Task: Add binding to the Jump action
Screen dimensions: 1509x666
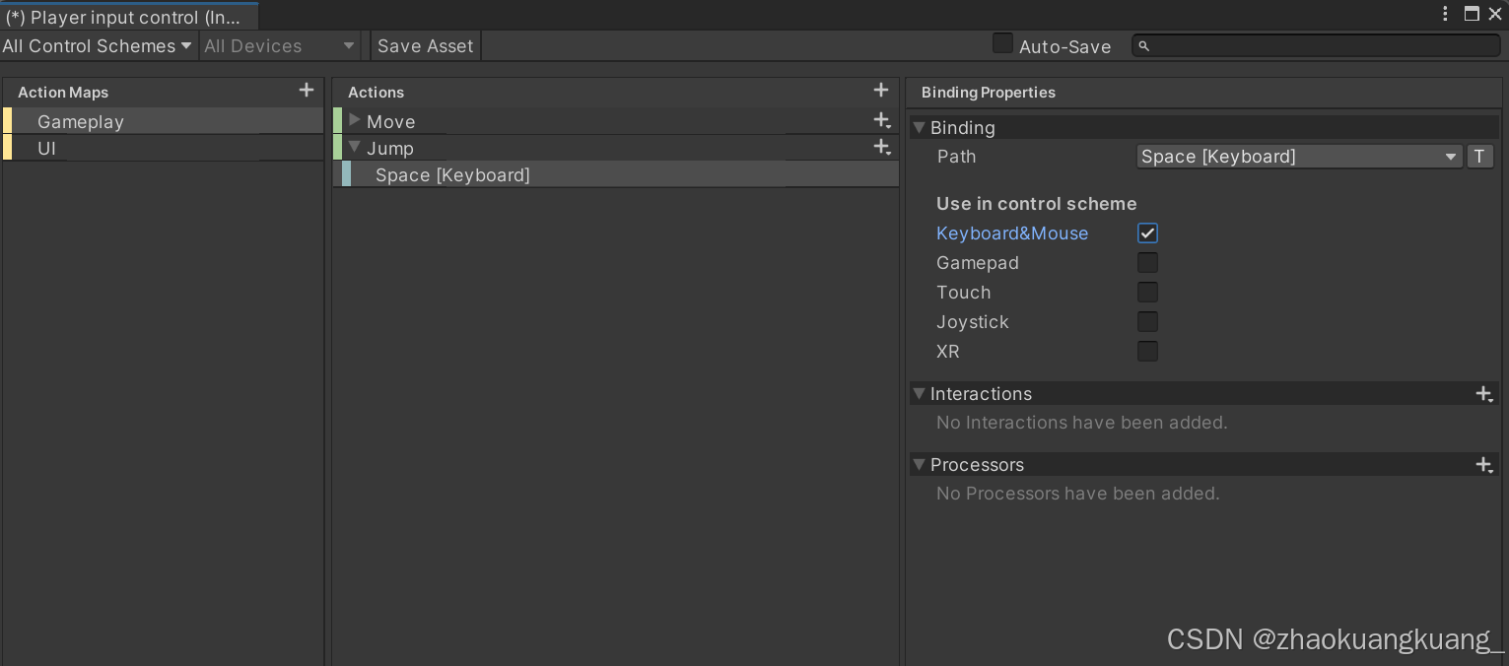Action: 882,148
